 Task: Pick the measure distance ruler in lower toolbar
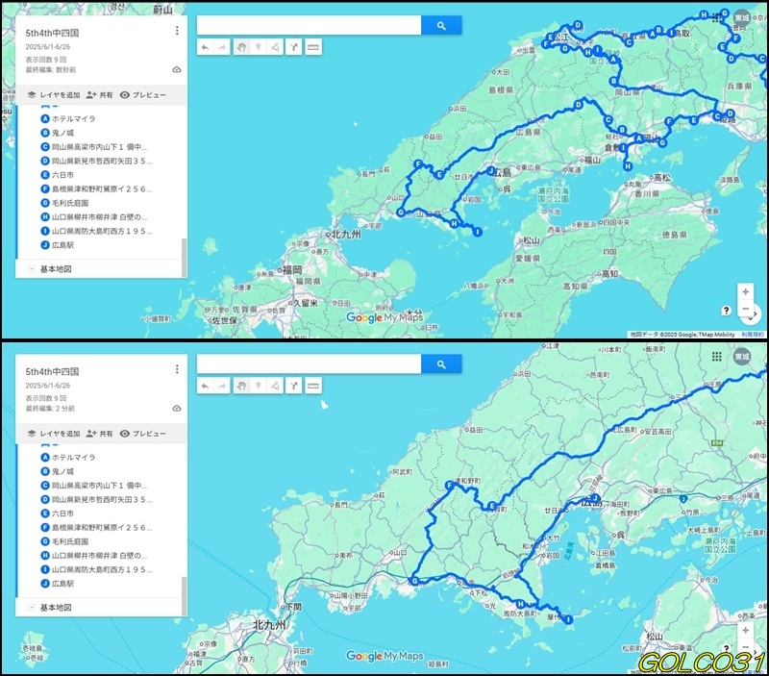pos(312,386)
